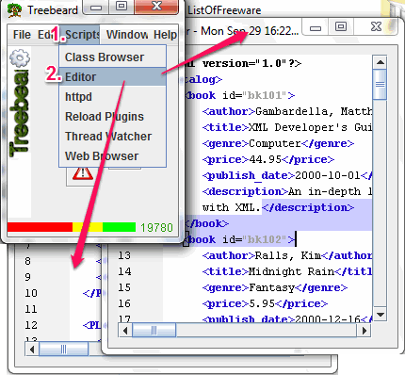This screenshot has height=375, width=405.
Task: Click horizontal scrollbar thumb in front editor
Action: [154, 331]
